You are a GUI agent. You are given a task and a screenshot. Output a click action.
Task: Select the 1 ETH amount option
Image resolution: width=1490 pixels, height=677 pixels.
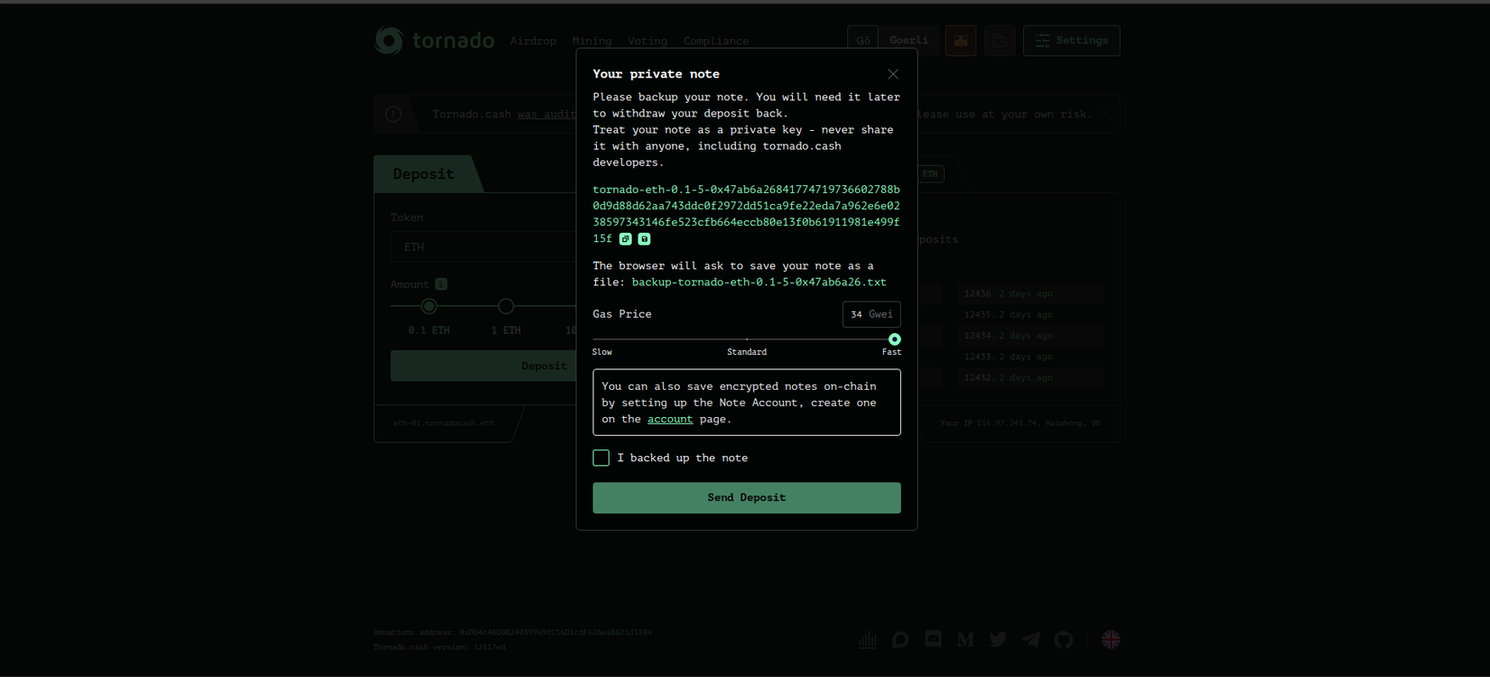click(506, 307)
